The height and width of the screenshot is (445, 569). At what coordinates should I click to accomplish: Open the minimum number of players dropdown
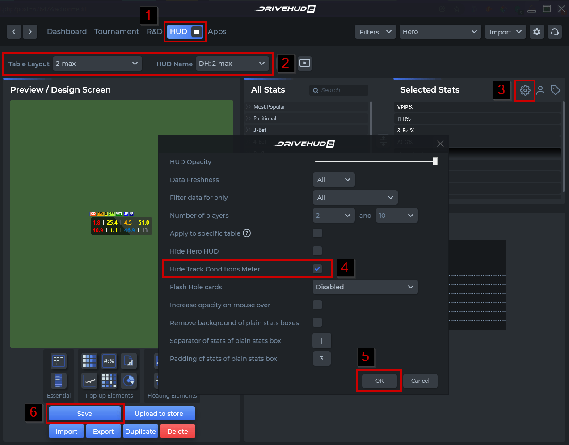pyautogui.click(x=334, y=215)
